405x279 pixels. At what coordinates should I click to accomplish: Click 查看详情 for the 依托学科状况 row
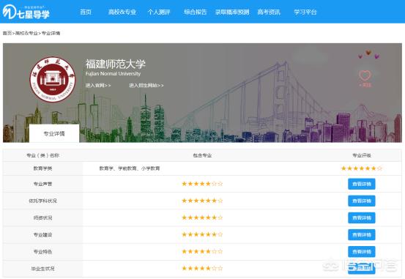point(362,201)
